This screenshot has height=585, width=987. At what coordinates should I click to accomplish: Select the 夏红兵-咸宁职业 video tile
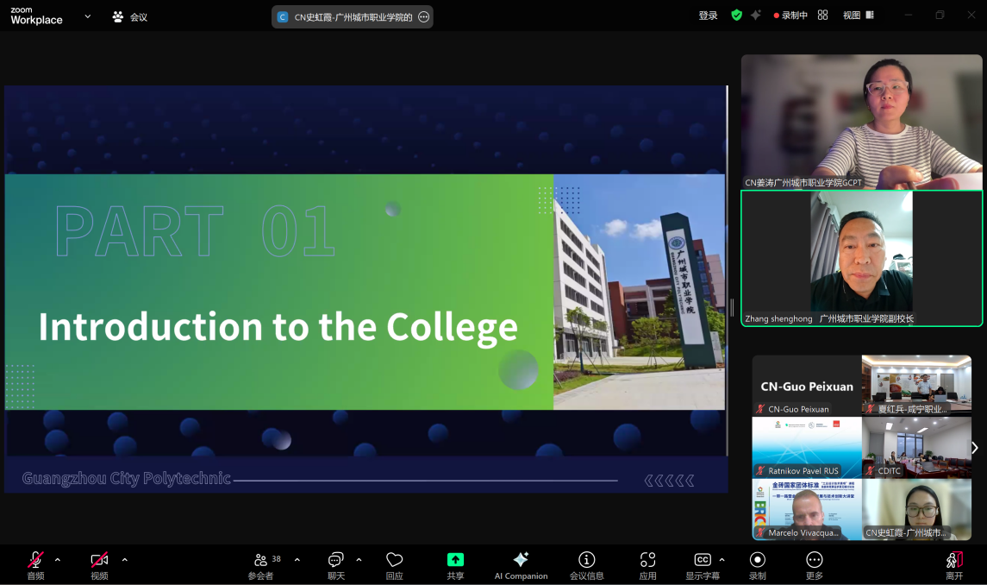point(916,385)
